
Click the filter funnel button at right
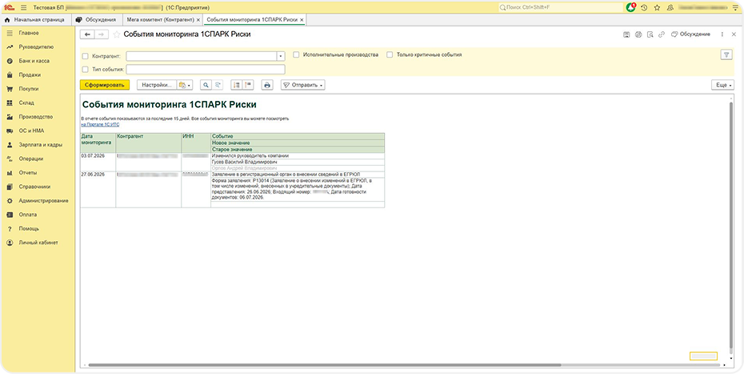[726, 54]
